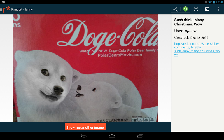The height and width of the screenshot is (140, 224).
Task: Tap the picture icon in the action bar
Action: click(x=207, y=9)
